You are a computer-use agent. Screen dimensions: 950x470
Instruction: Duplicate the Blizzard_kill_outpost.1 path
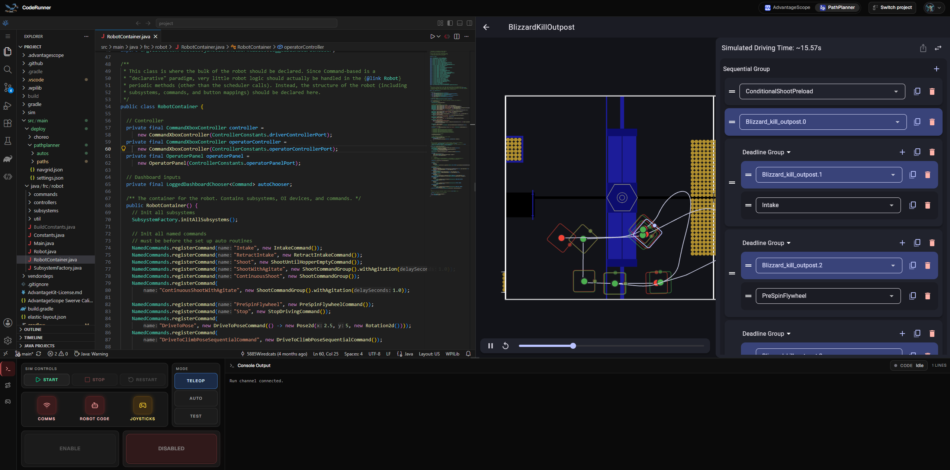(x=913, y=175)
